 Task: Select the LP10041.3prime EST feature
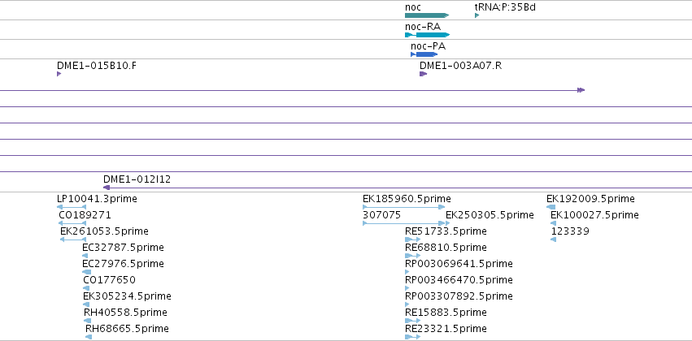point(72,207)
